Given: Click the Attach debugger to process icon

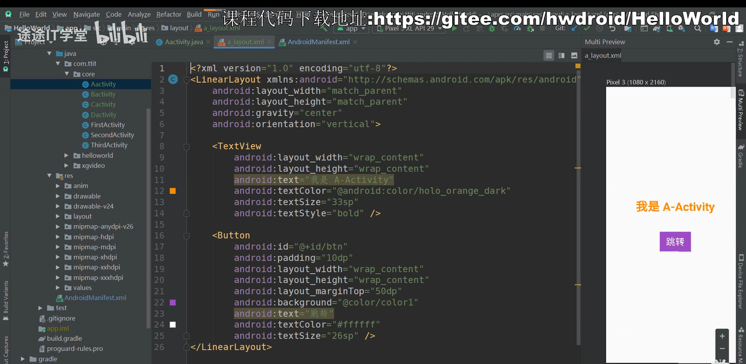Looking at the screenshot, I should tap(530, 28).
